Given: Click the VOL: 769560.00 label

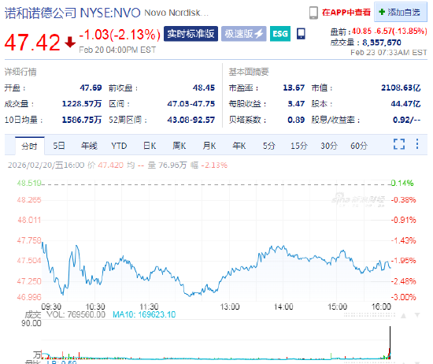Looking at the screenshot, I should click(76, 314).
